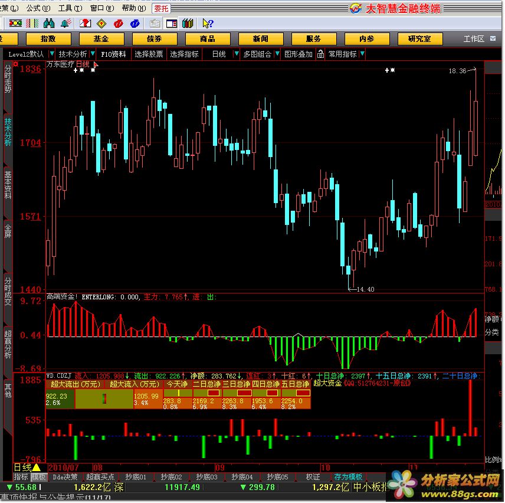
Task: Click the help cursor question icon
Action: (208, 23)
